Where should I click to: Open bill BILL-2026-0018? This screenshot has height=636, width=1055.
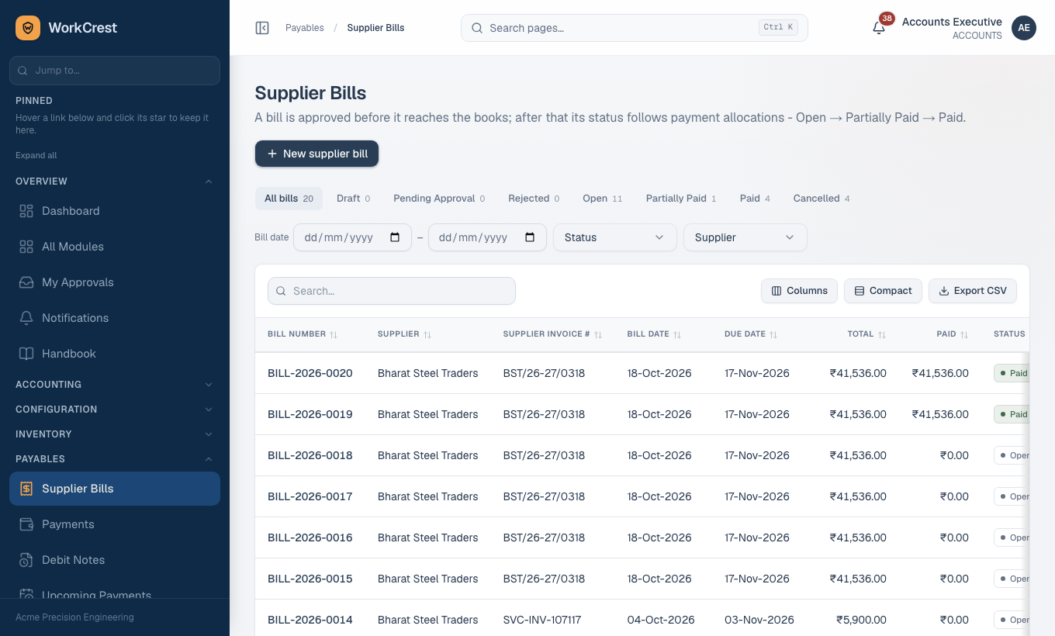pyautogui.click(x=310, y=455)
